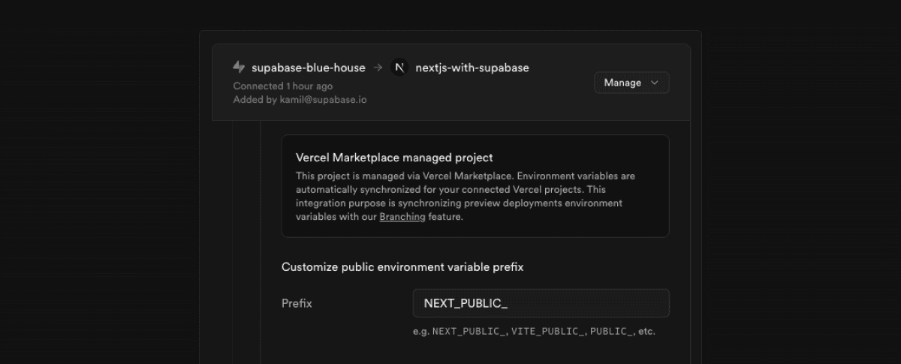Click the arrow between connected projects
The height and width of the screenshot is (364, 901).
coord(378,68)
